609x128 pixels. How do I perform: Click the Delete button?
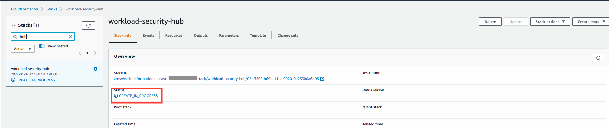490,22
